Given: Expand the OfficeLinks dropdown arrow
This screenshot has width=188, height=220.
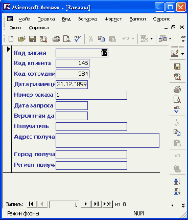Looking at the screenshot, I should coord(152,39).
